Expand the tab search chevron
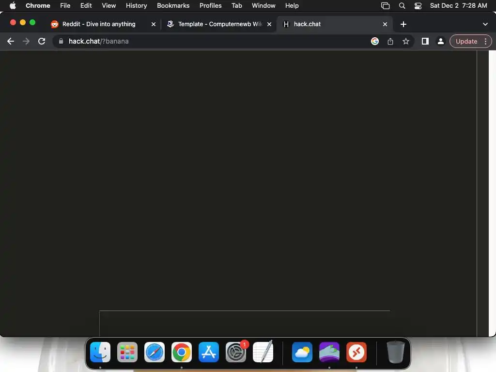The width and height of the screenshot is (496, 372). pyautogui.click(x=485, y=24)
